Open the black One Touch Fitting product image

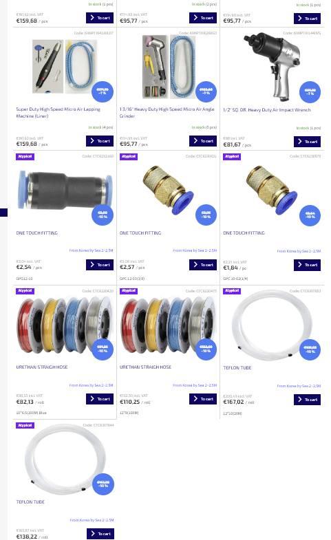[x=65, y=190]
